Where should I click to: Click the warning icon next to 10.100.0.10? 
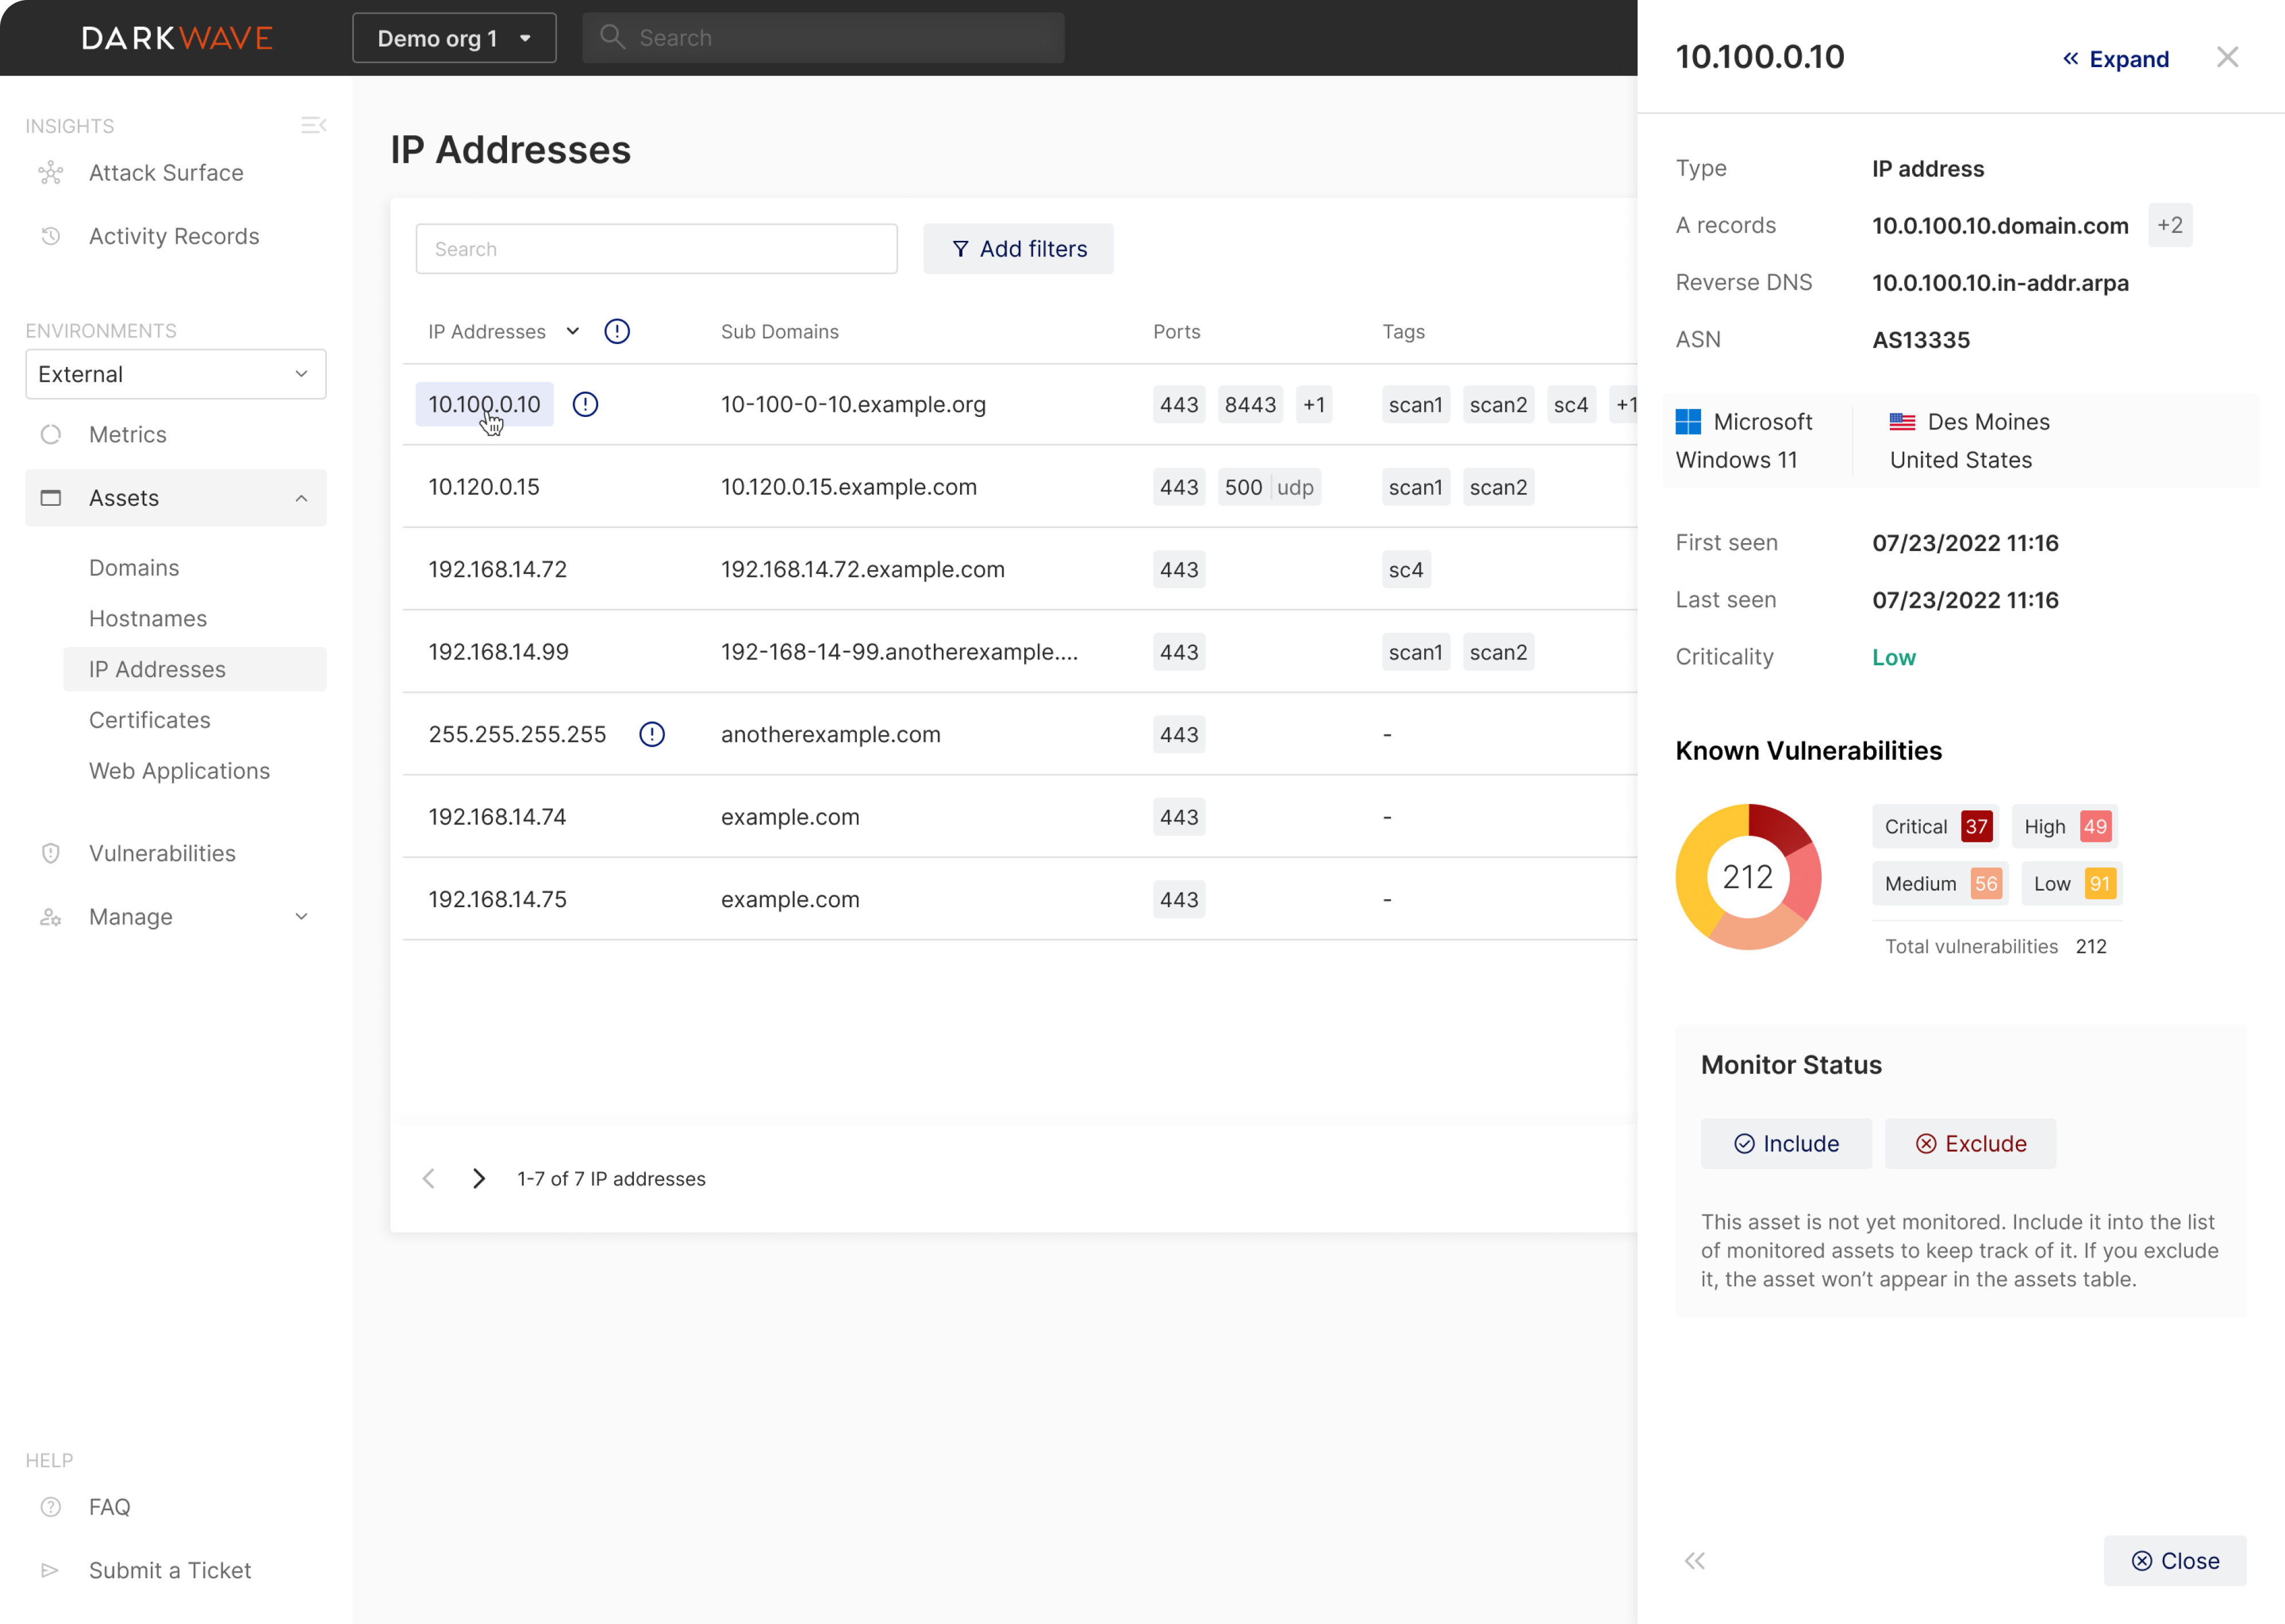(585, 404)
